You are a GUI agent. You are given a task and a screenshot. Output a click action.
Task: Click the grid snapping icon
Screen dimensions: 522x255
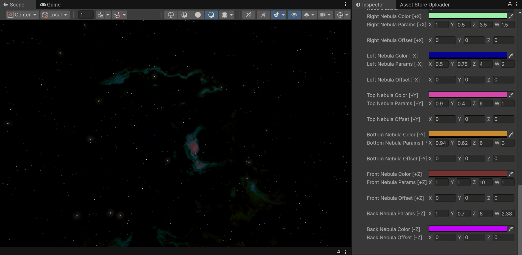pyautogui.click(x=101, y=15)
